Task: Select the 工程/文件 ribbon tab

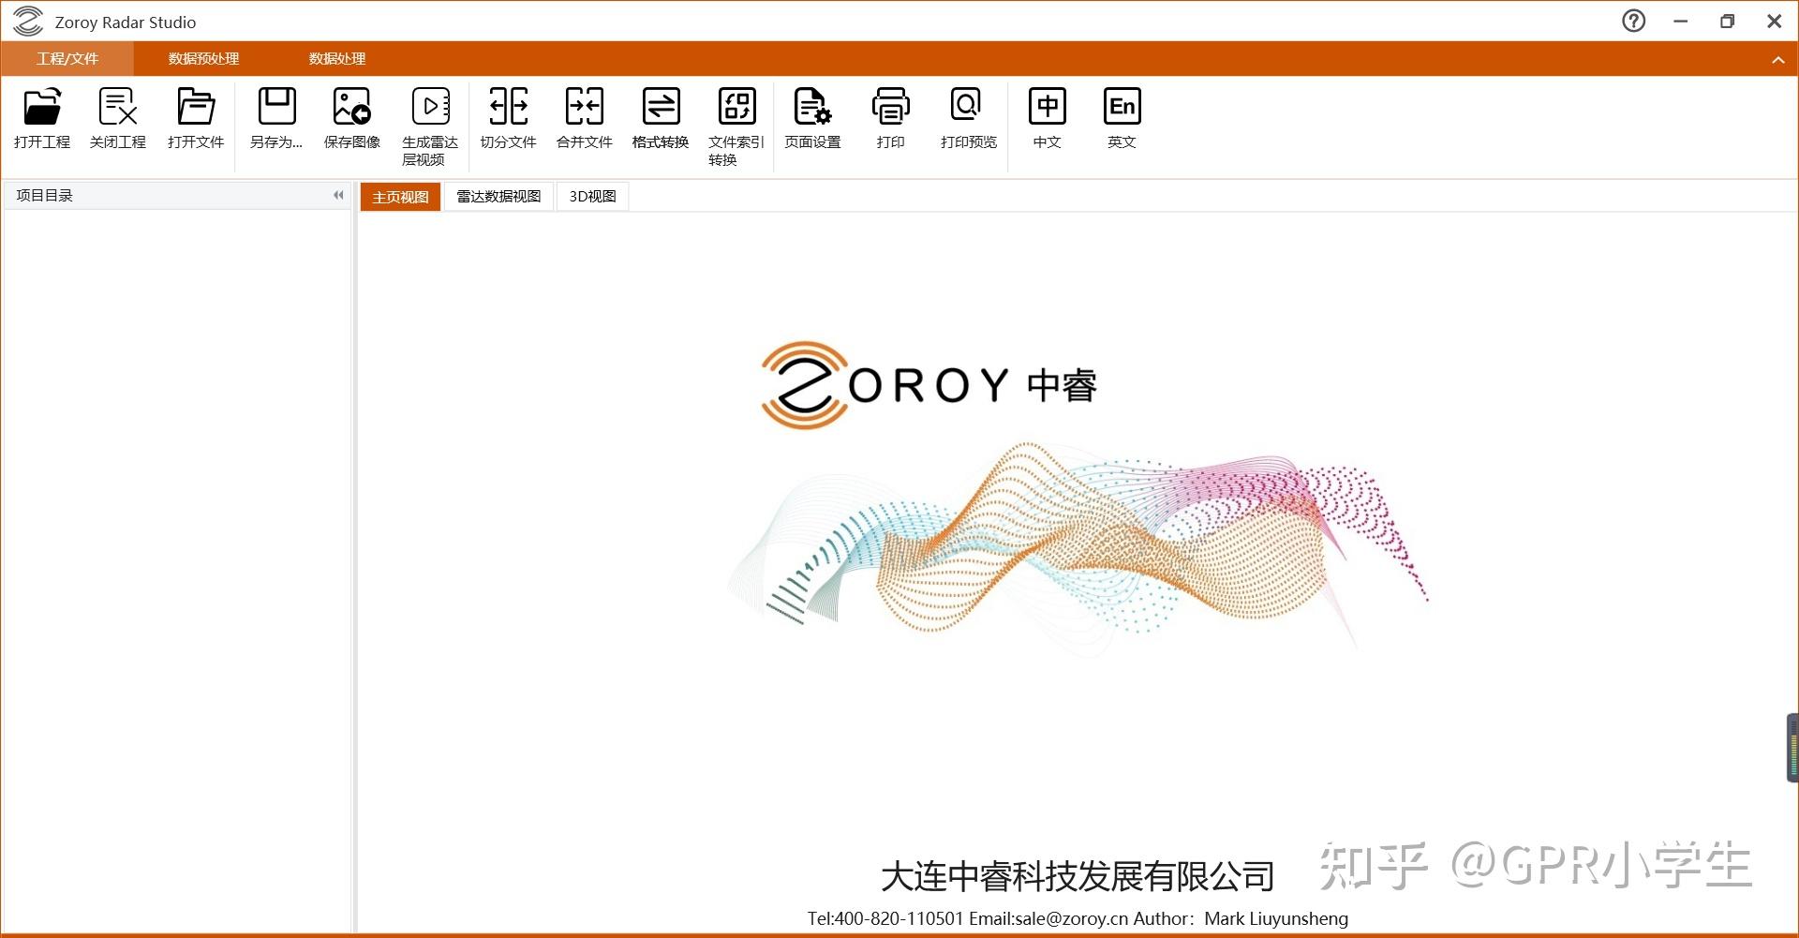Action: [67, 58]
